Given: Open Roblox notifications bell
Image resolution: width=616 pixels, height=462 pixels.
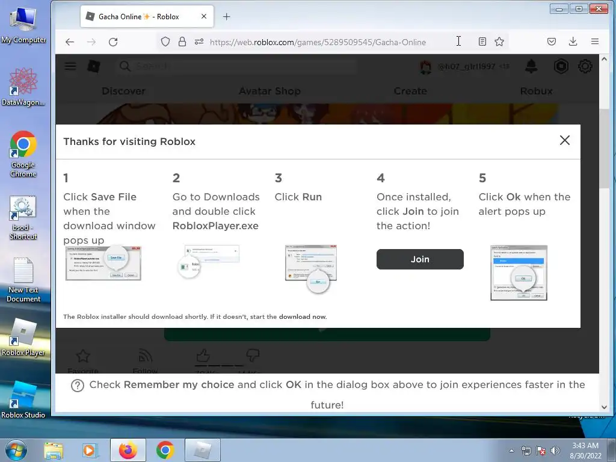Looking at the screenshot, I should pos(531,66).
